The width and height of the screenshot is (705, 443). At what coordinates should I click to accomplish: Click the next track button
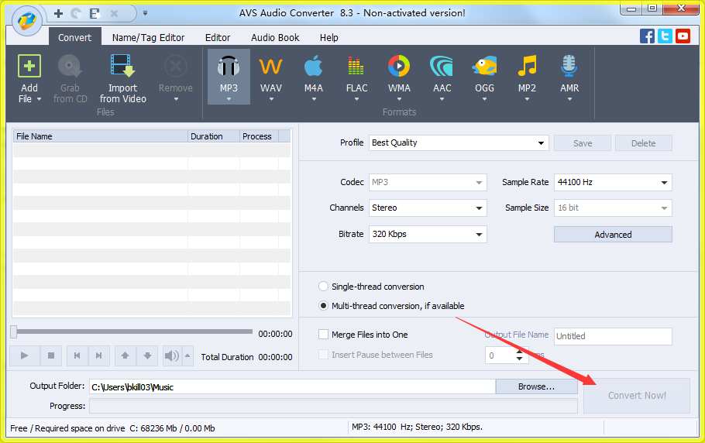point(99,355)
